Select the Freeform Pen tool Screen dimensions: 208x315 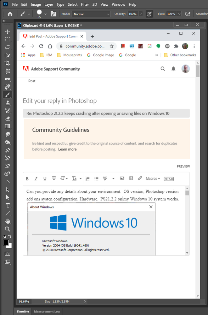pyautogui.click(x=8, y=174)
